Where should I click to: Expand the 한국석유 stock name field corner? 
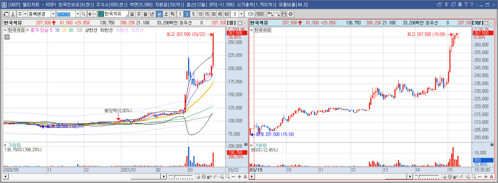click(126, 16)
